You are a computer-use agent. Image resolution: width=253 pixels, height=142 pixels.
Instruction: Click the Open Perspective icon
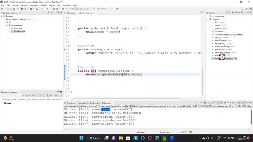247,9
